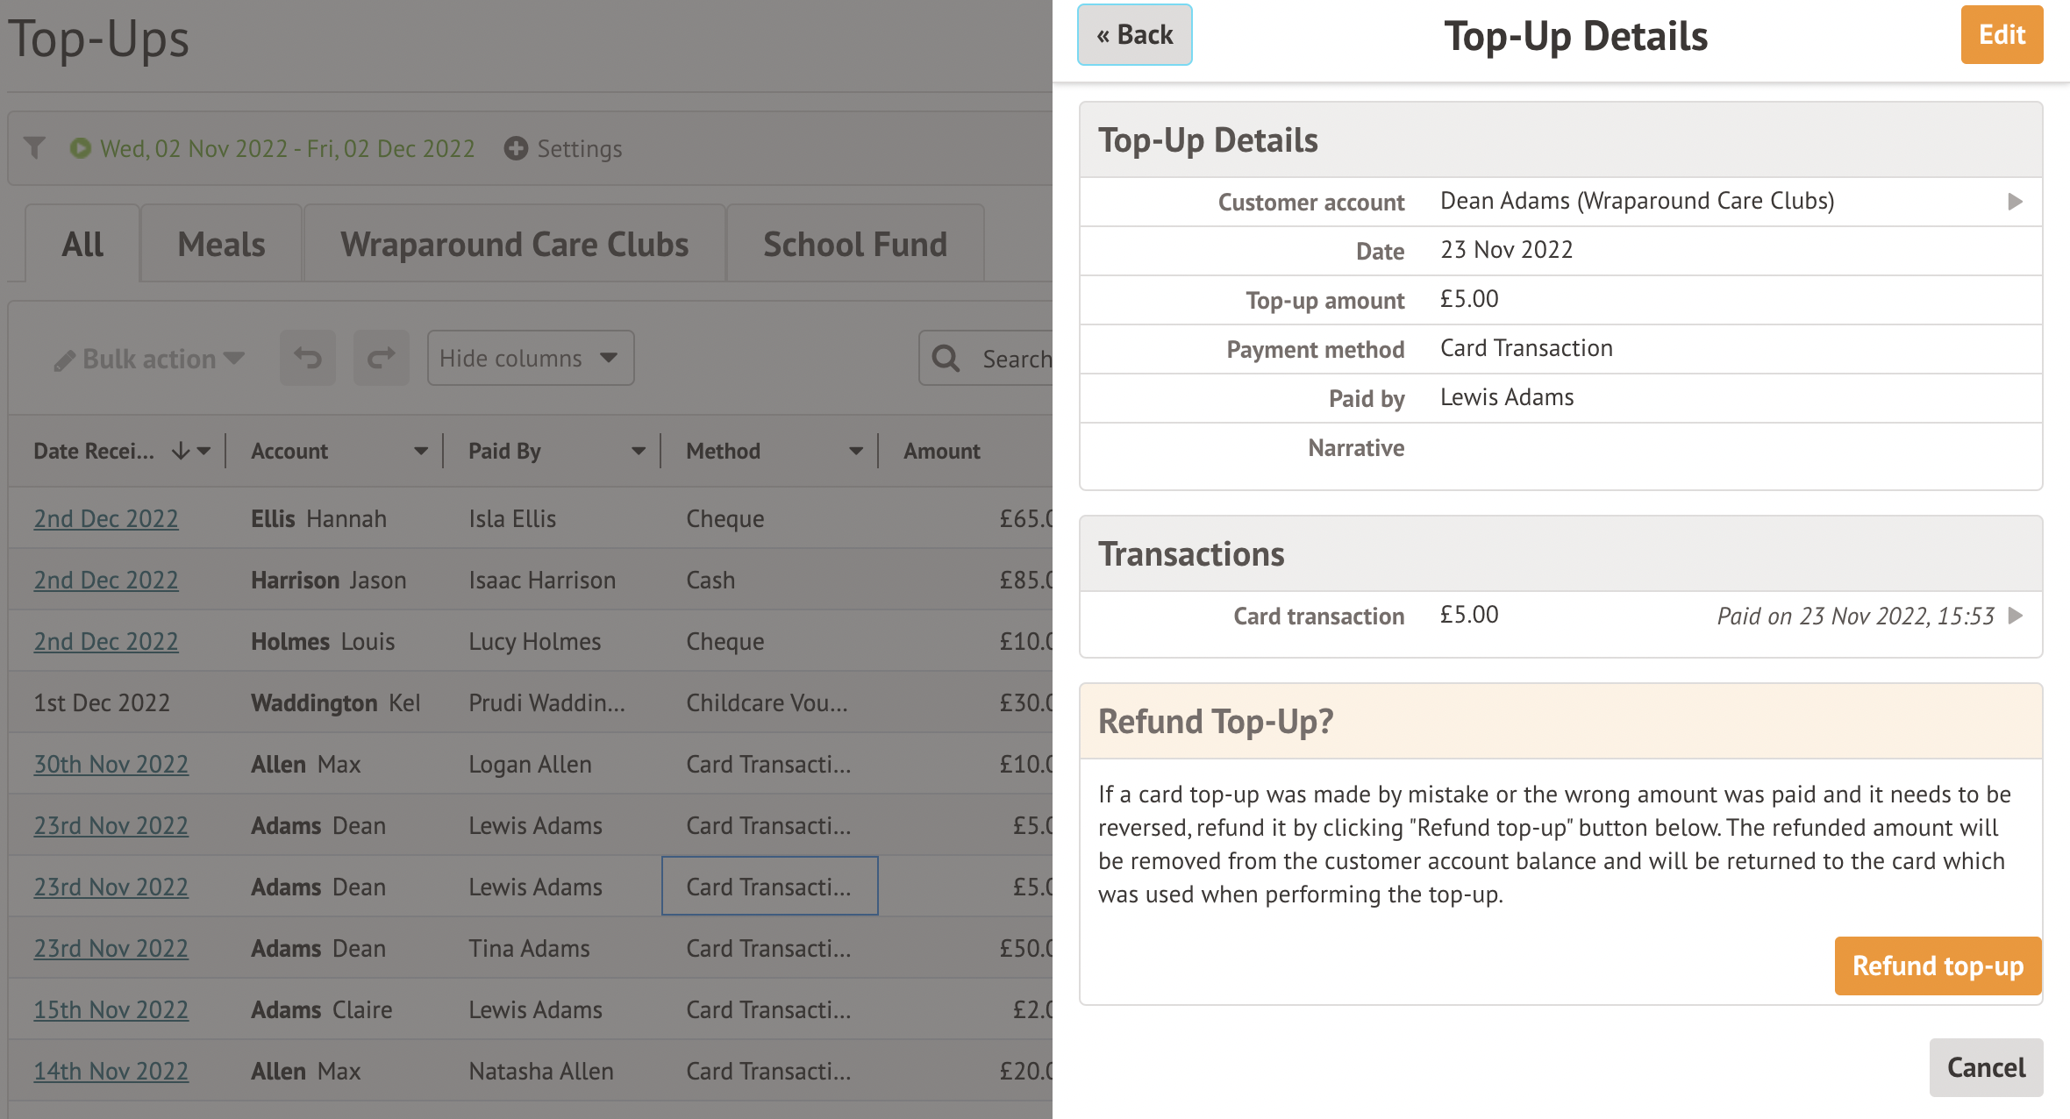Click the redo arrow button
This screenshot has width=2070, height=1119.
click(381, 358)
